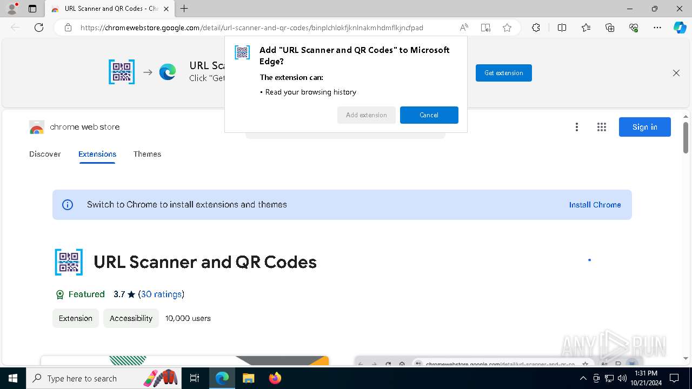View site information lock icon

68,28
